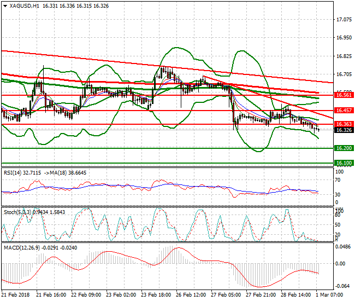Click the MACD(12,26,9) indicator label
Image resolution: width=355 pixels, height=301 pixels.
(22, 248)
